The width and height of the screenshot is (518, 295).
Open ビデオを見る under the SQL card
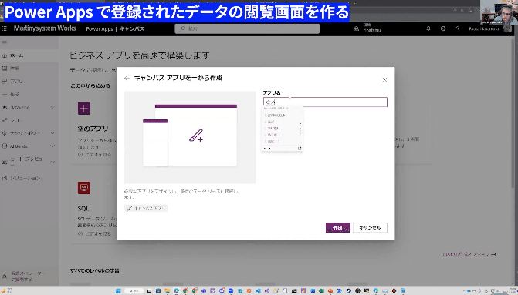pyautogui.click(x=94, y=233)
